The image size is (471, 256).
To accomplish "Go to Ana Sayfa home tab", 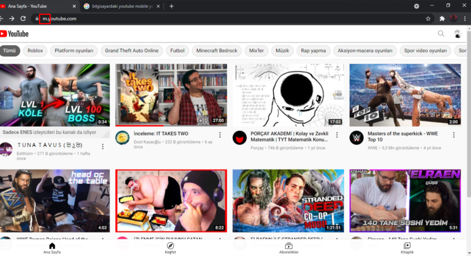I will (52, 248).
